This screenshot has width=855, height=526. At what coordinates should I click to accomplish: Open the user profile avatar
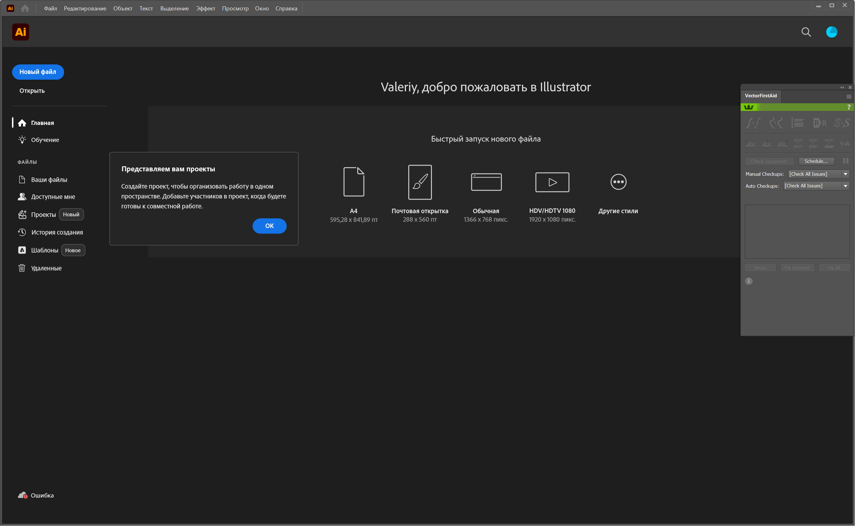click(x=831, y=32)
